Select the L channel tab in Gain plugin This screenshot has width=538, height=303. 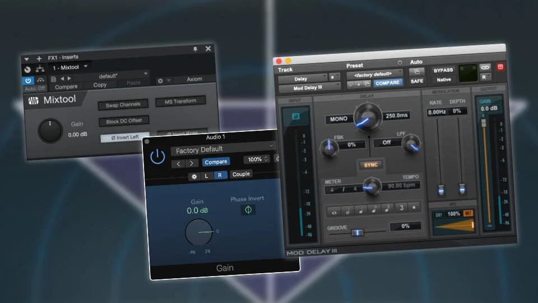tap(206, 176)
